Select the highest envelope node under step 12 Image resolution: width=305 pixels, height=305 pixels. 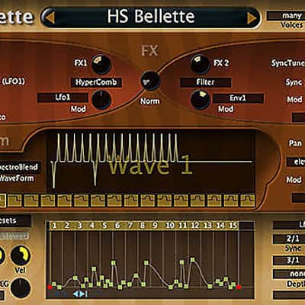[x=193, y=260]
